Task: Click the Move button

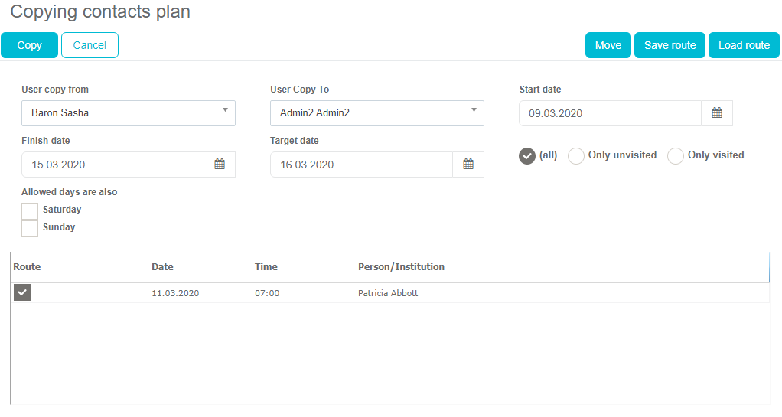Action: tap(608, 45)
